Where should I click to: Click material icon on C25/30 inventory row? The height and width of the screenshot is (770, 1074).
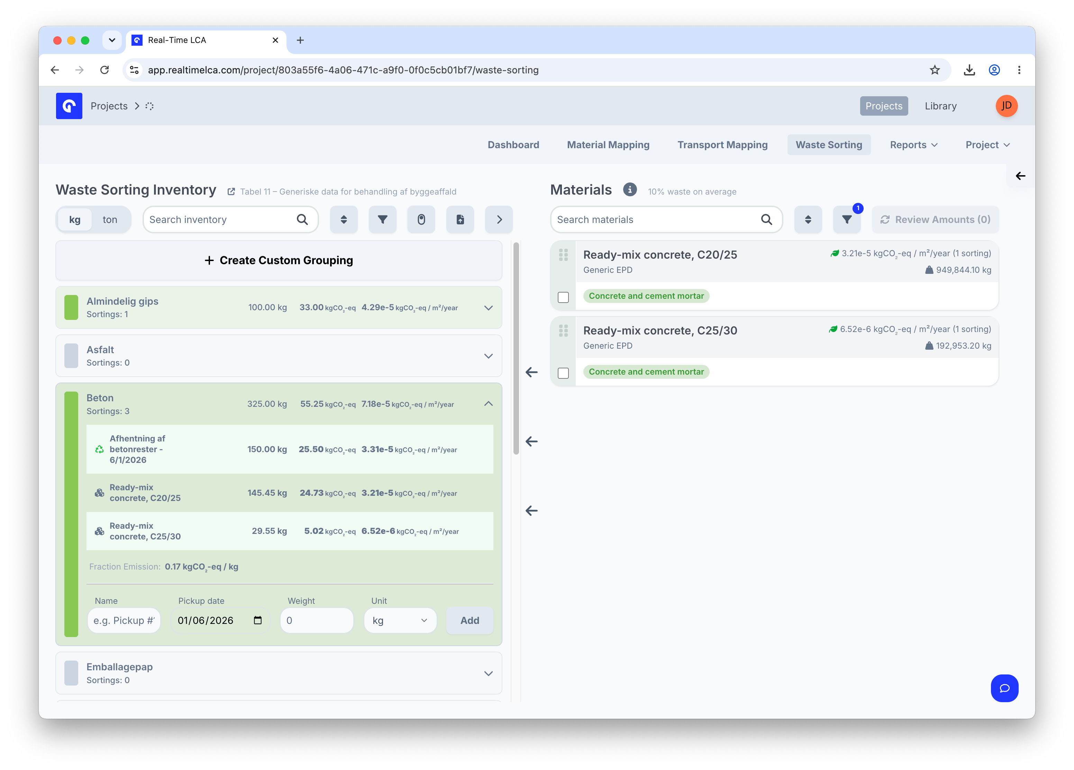tap(99, 531)
